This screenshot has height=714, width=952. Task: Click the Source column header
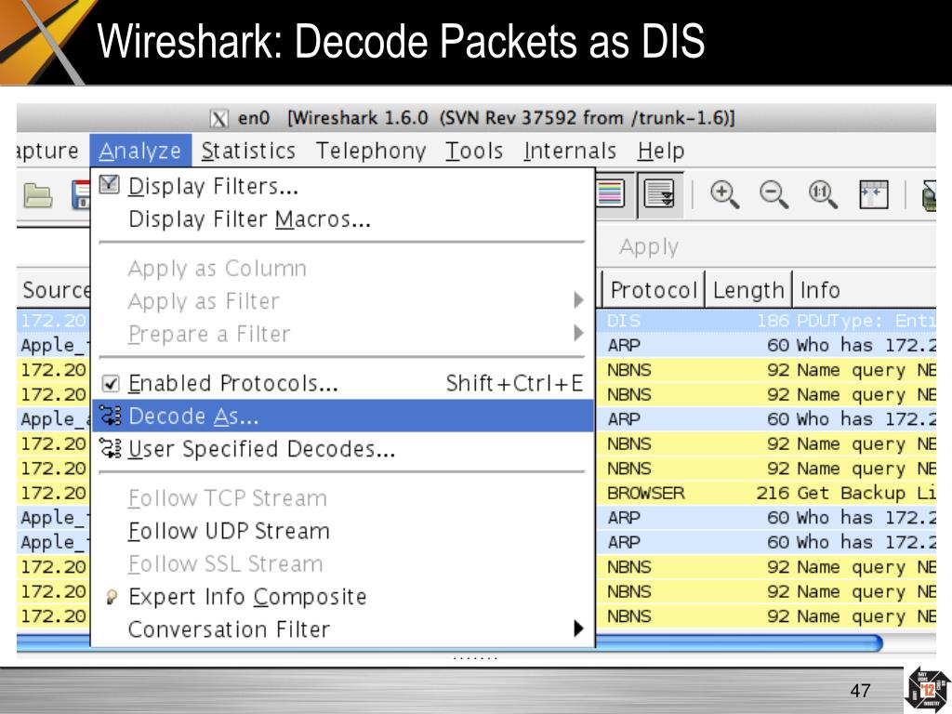click(x=55, y=290)
